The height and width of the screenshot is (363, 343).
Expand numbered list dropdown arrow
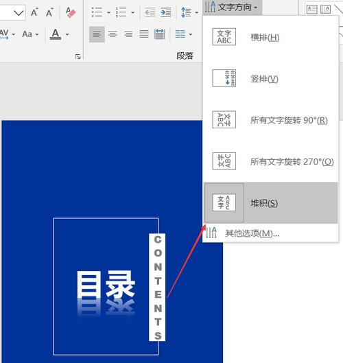point(132,12)
